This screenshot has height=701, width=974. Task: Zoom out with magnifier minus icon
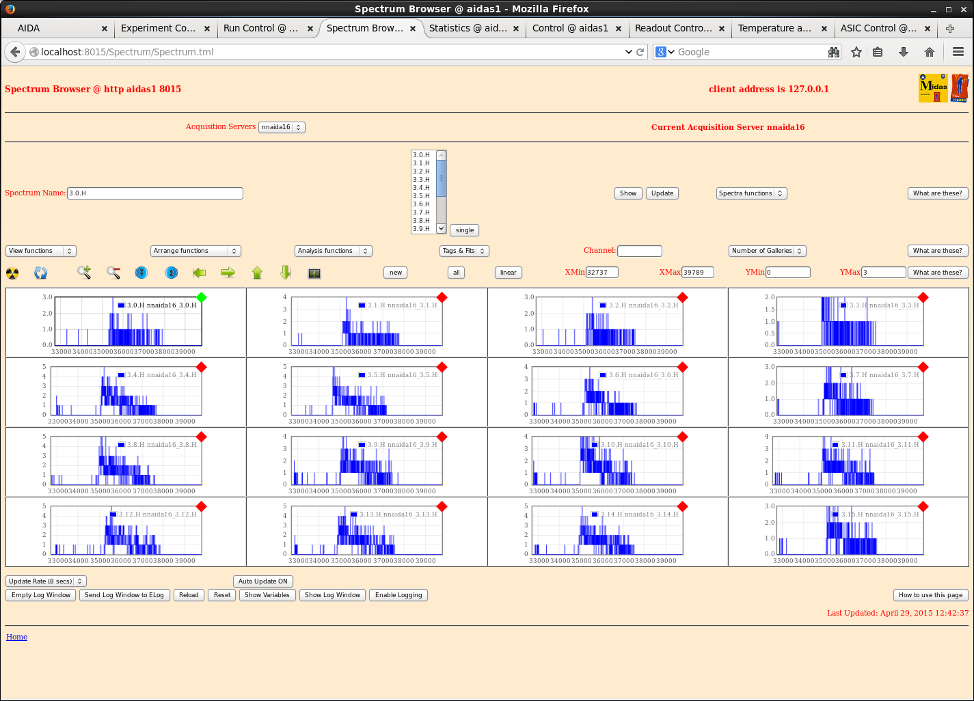point(113,273)
